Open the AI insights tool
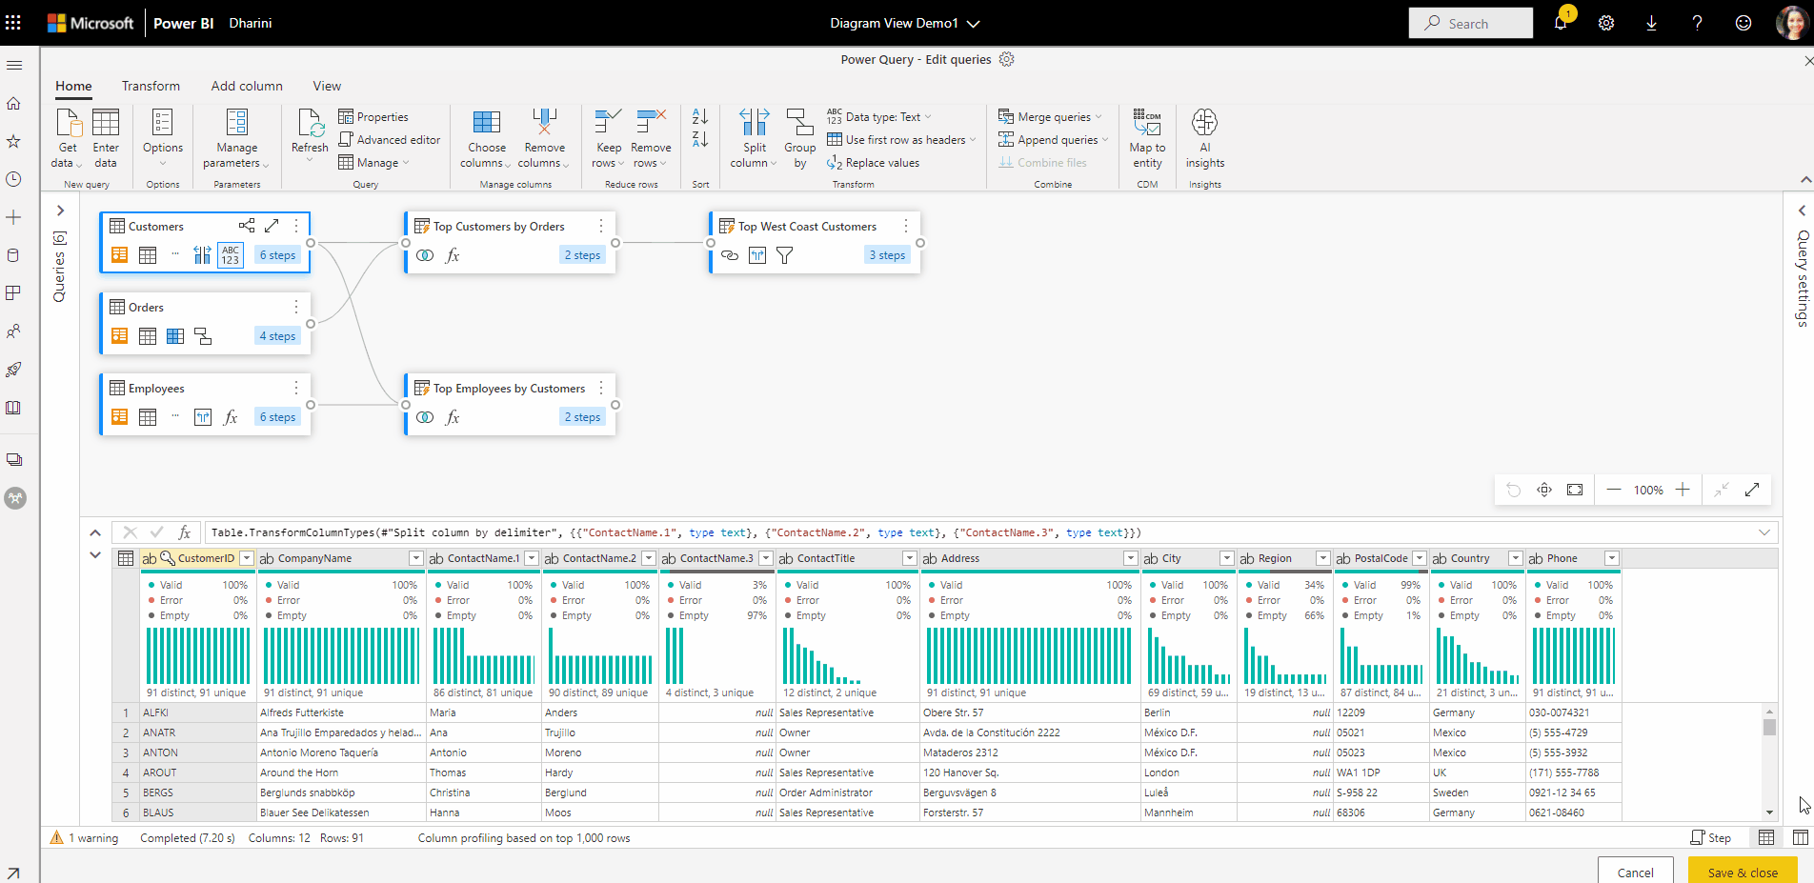The image size is (1814, 883). (1204, 138)
